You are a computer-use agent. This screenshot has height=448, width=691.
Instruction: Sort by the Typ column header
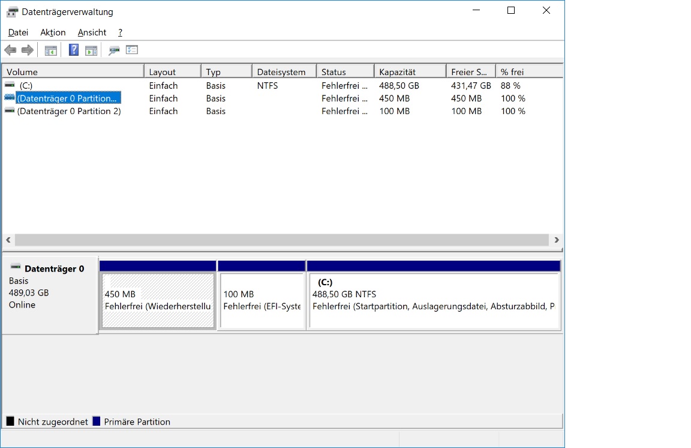pos(227,71)
